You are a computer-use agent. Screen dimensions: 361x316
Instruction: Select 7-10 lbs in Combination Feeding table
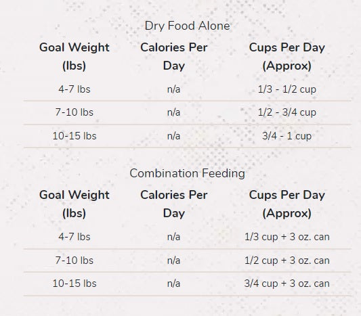pos(74,261)
